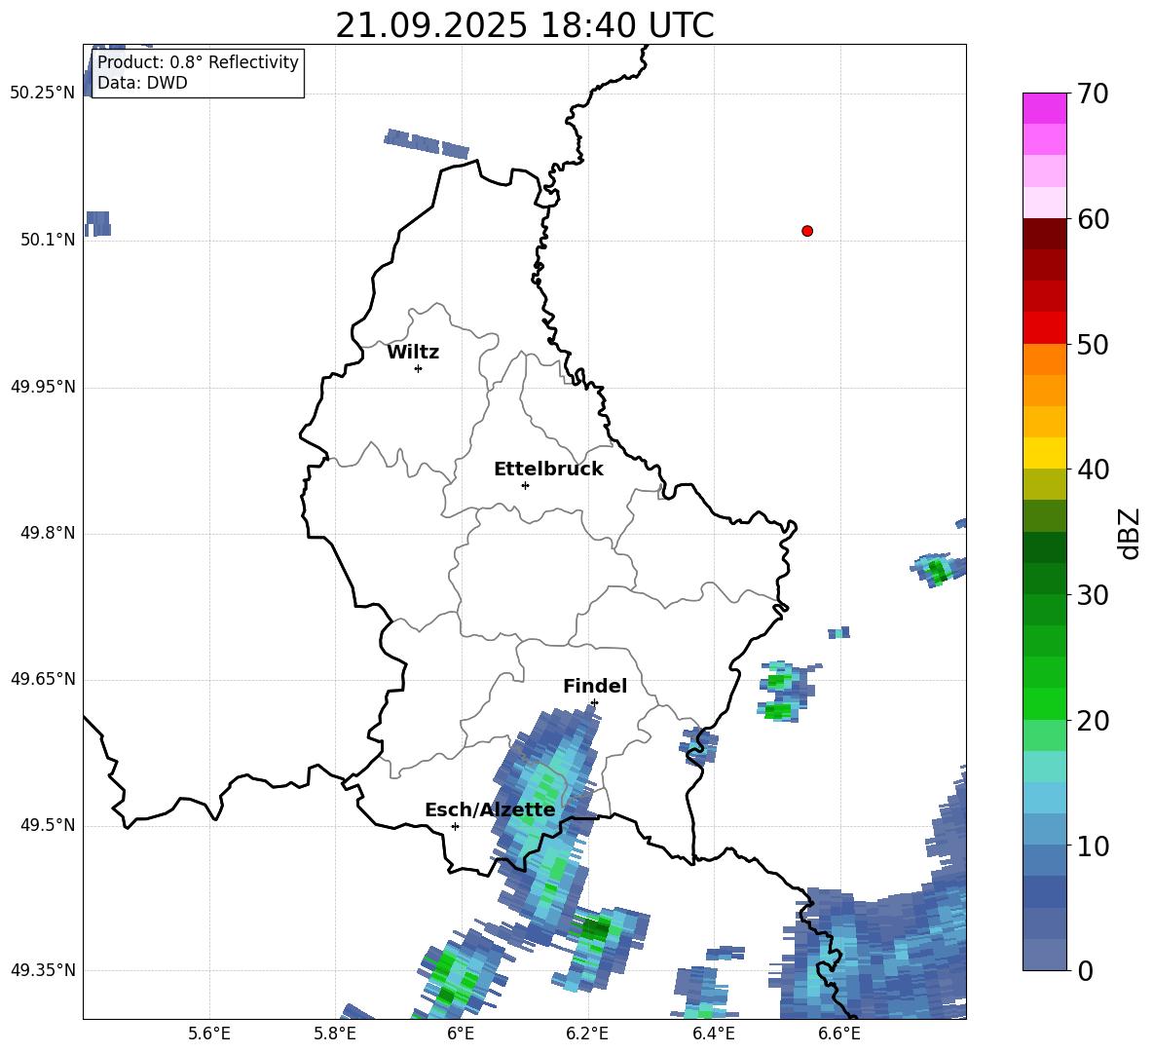
Task: Click the 49.95°N latitude label
Action: pos(43,387)
